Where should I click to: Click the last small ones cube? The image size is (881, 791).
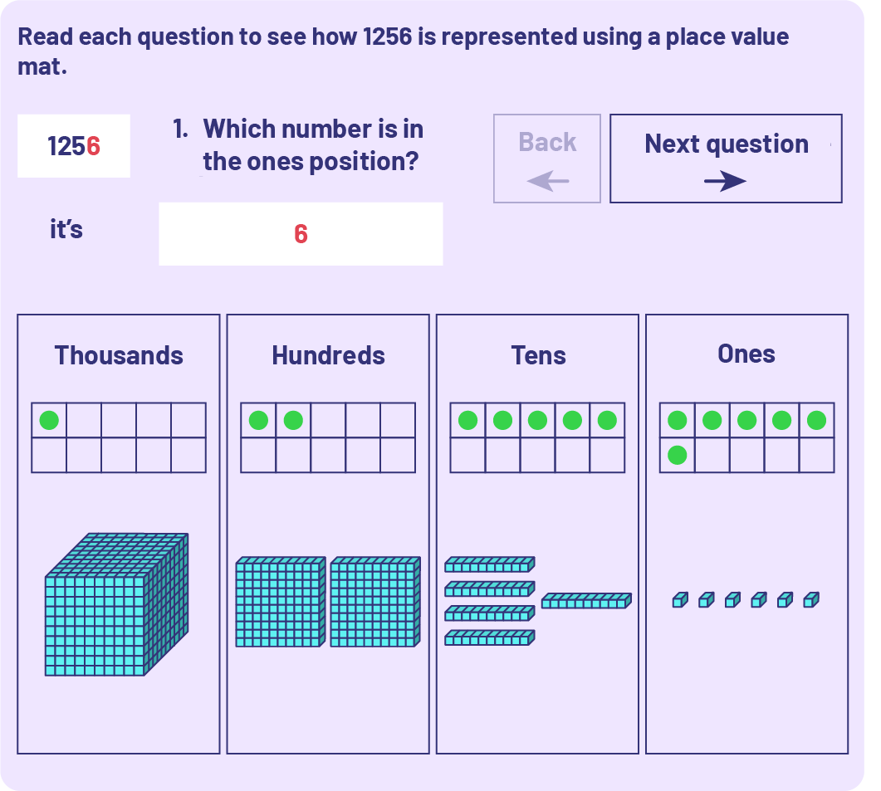[x=811, y=599]
